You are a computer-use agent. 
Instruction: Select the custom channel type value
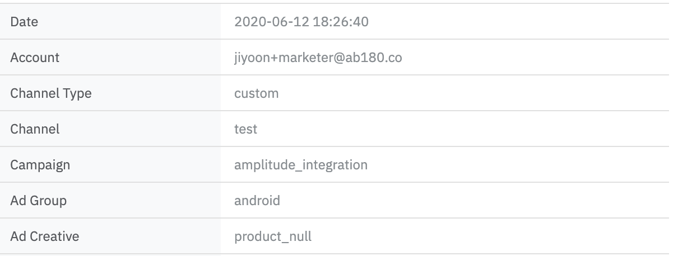click(x=257, y=93)
